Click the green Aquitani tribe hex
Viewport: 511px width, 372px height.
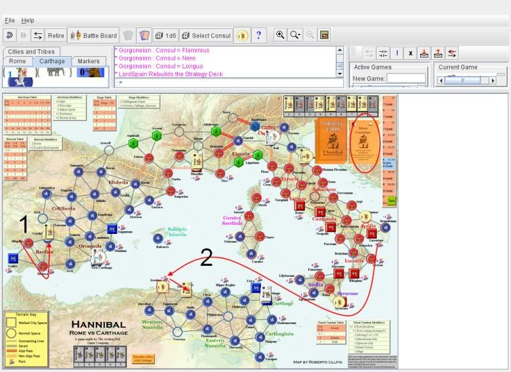coord(133,143)
